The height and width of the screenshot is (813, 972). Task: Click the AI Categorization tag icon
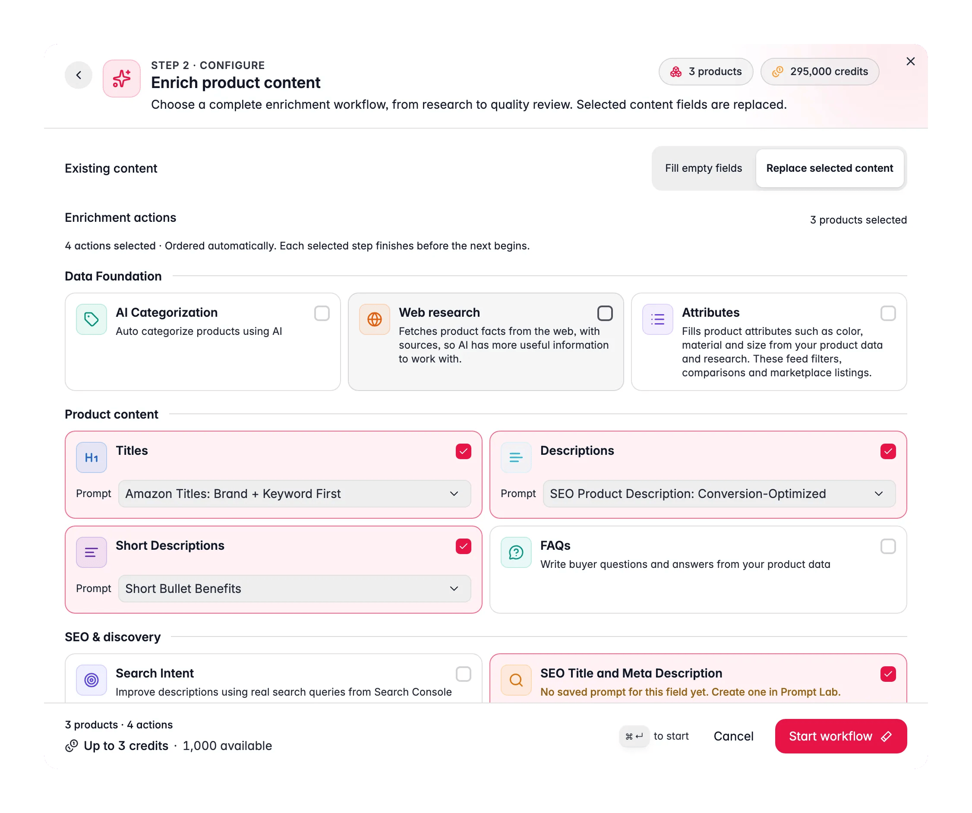(91, 319)
